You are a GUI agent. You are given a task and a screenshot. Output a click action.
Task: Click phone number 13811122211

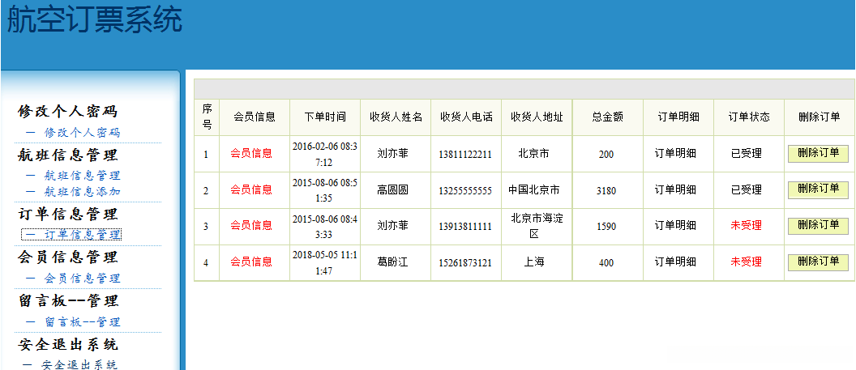[x=465, y=155]
